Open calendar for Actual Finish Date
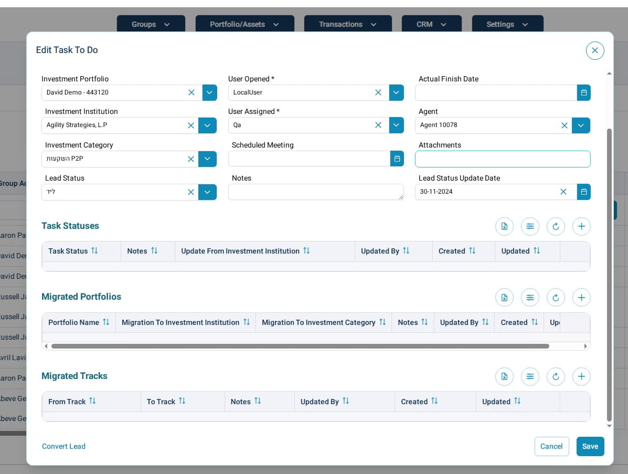The width and height of the screenshot is (628, 474). tap(583, 93)
